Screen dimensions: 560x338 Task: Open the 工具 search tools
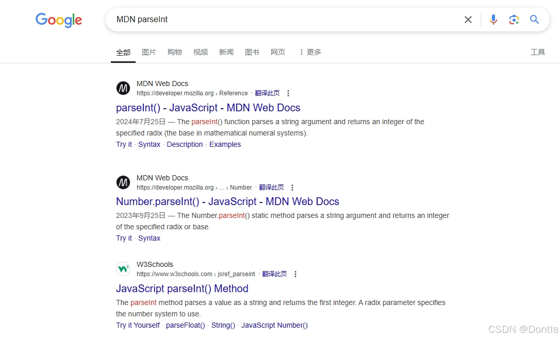[537, 52]
